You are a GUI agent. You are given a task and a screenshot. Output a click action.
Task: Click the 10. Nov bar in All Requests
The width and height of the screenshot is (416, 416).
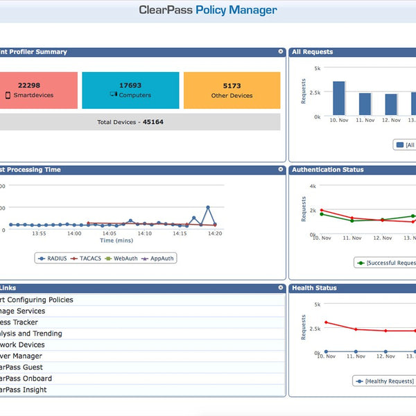point(339,98)
